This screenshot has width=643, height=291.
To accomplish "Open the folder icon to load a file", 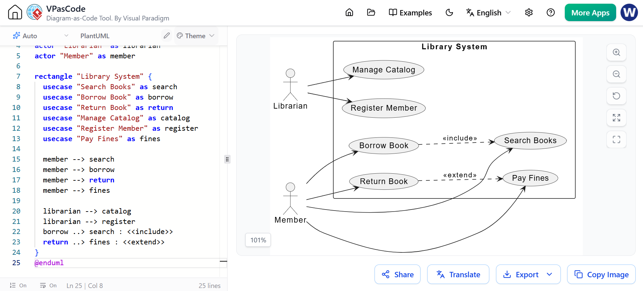I will tap(371, 12).
